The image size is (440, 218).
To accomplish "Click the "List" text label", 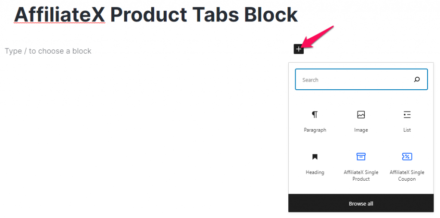I will tap(407, 130).
